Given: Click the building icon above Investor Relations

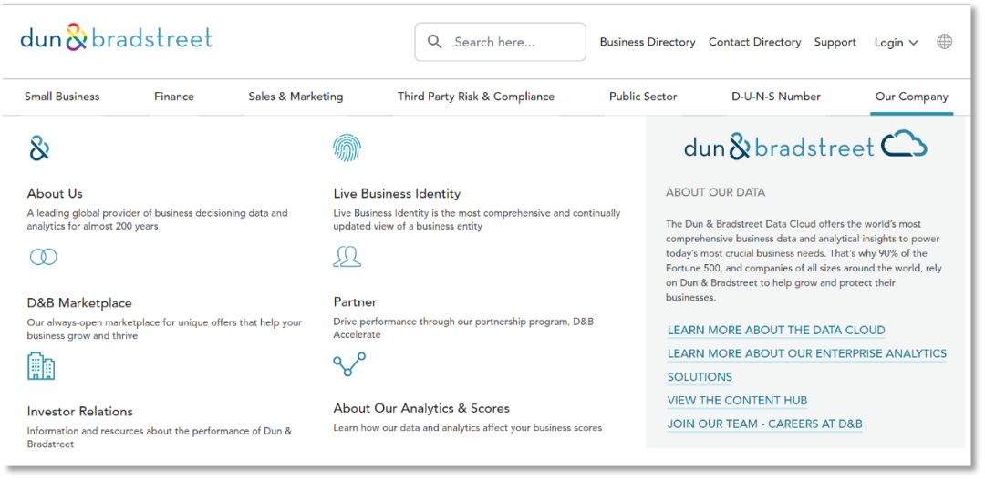Looking at the screenshot, I should [41, 365].
